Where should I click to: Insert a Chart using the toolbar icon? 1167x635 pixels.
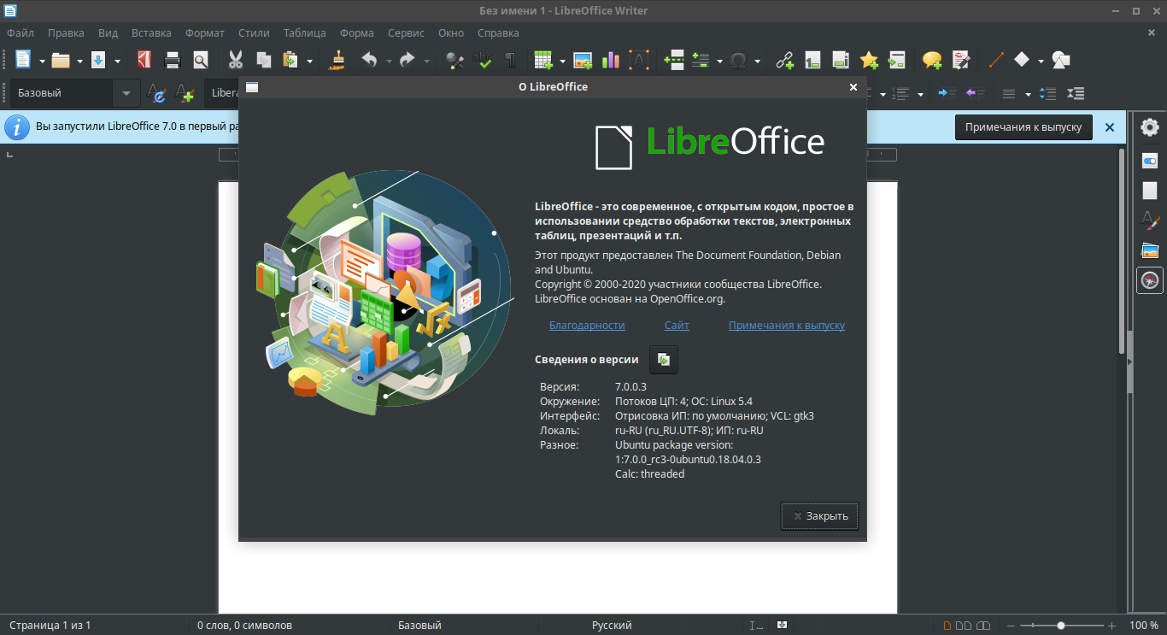[610, 60]
